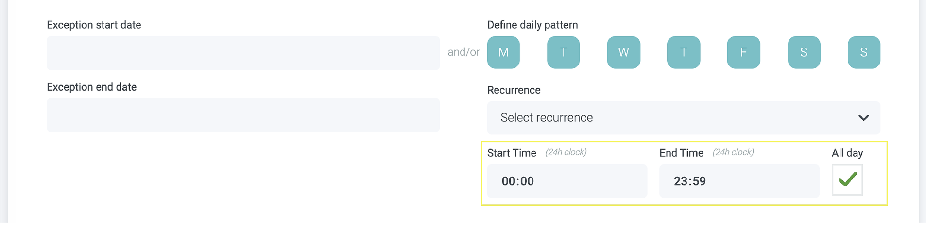
Task: Click the Start Time field showing 00:00
Action: click(x=566, y=181)
